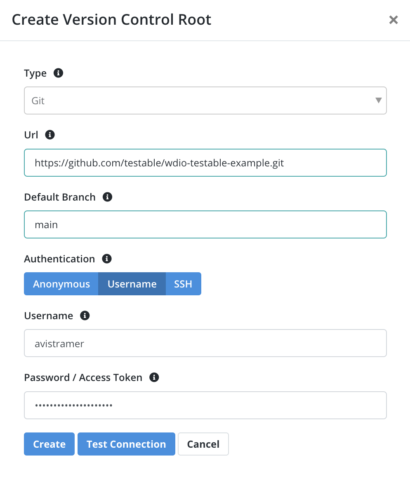Click the Default Branch field containing main

205,225
